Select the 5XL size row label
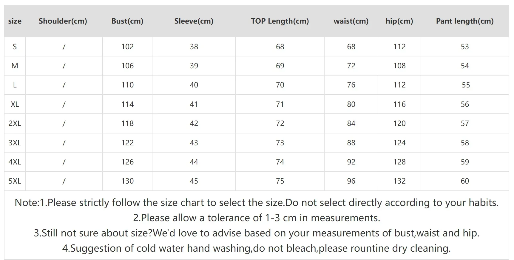 tap(15, 181)
